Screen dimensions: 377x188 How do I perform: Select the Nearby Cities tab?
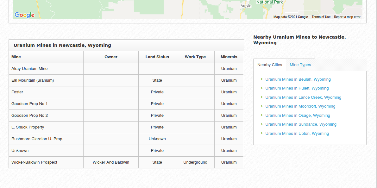tap(270, 65)
